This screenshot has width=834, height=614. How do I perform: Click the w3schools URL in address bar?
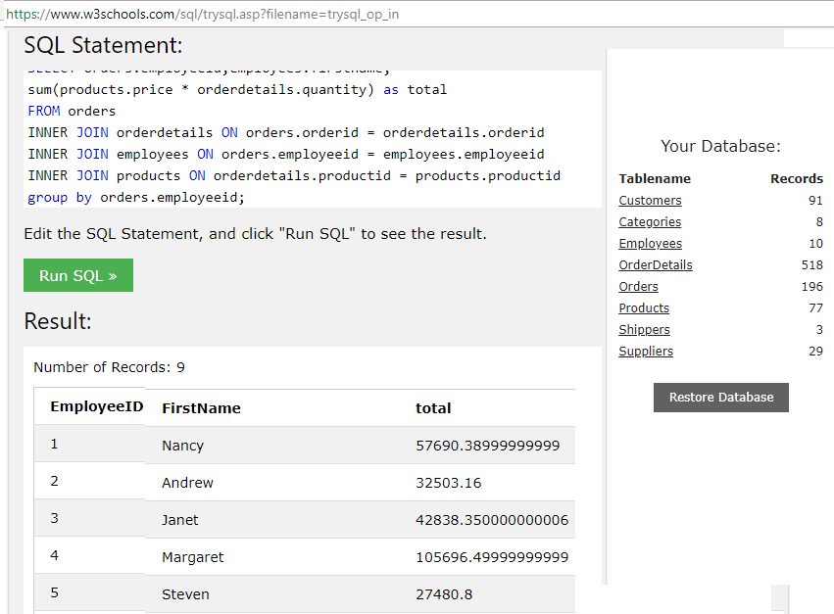pos(202,15)
